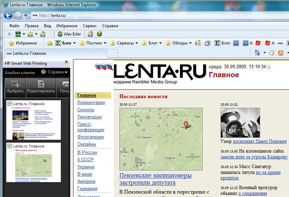Open headline Пензенские милиционеры застрелили депутата
The width and height of the screenshot is (289, 197).
(x=155, y=179)
